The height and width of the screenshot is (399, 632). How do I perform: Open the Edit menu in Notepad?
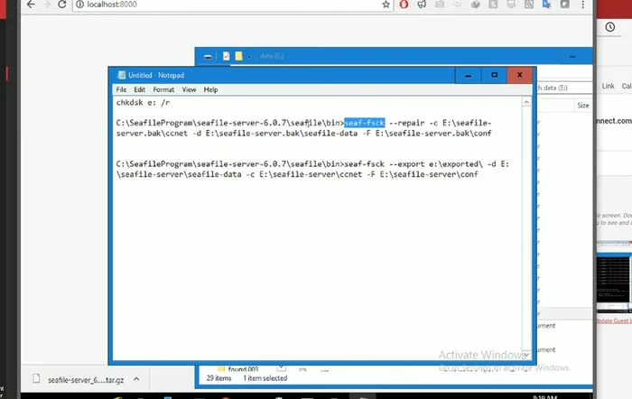(x=140, y=90)
